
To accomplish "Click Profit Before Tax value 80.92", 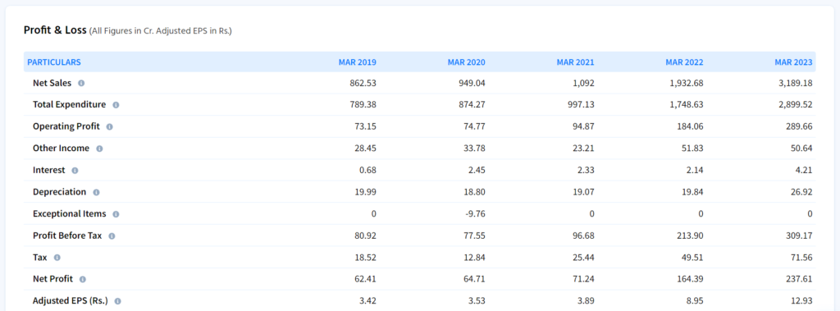I will point(365,236).
